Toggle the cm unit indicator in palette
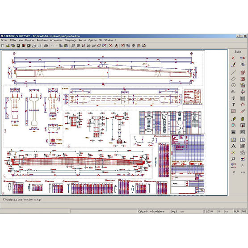The image size is (248, 248). click(x=243, y=172)
